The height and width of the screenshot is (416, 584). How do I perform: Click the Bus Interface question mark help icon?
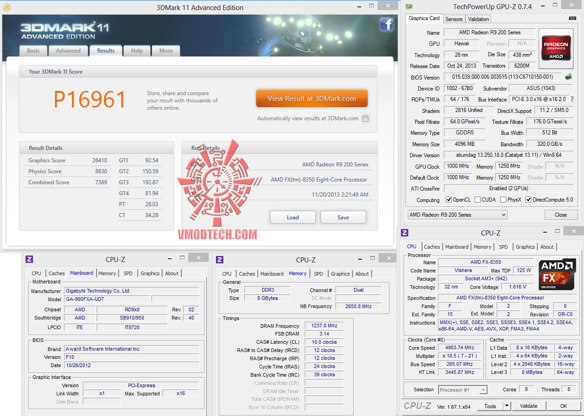572,99
